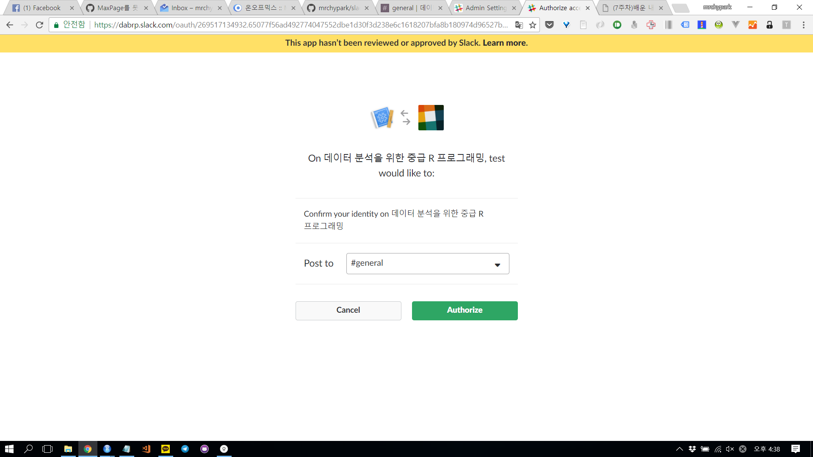Switch to the Facebook tab

tap(41, 8)
